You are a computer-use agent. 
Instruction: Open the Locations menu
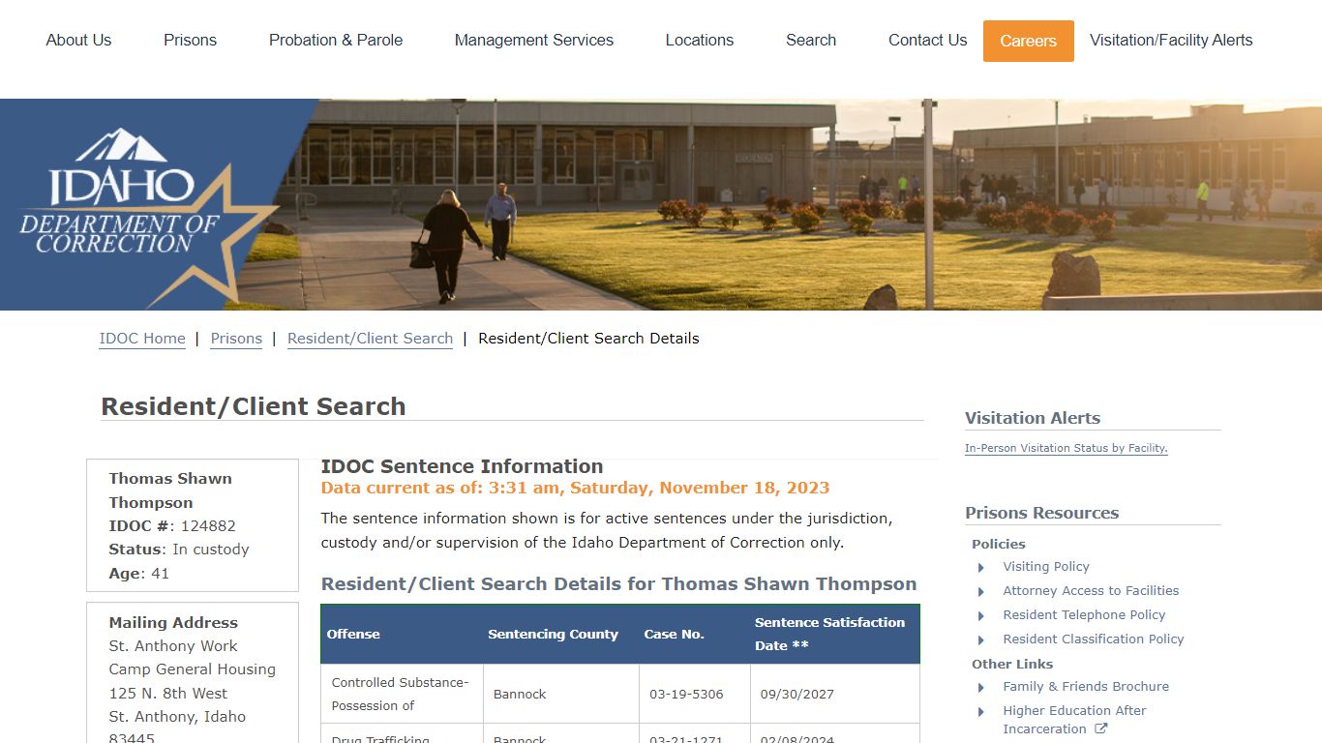click(700, 40)
